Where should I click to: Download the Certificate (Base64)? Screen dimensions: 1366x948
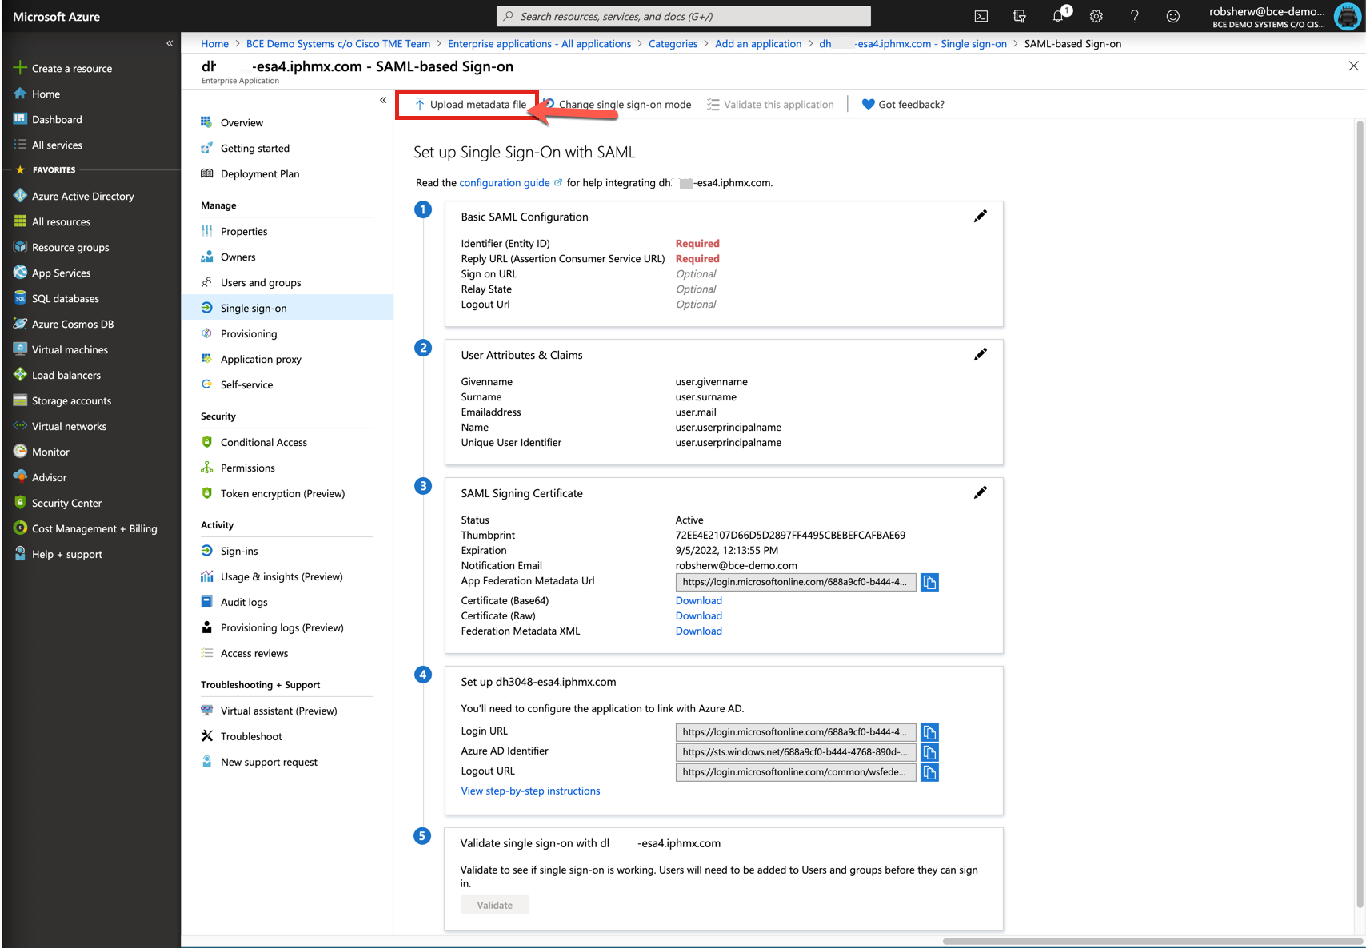tap(698, 601)
